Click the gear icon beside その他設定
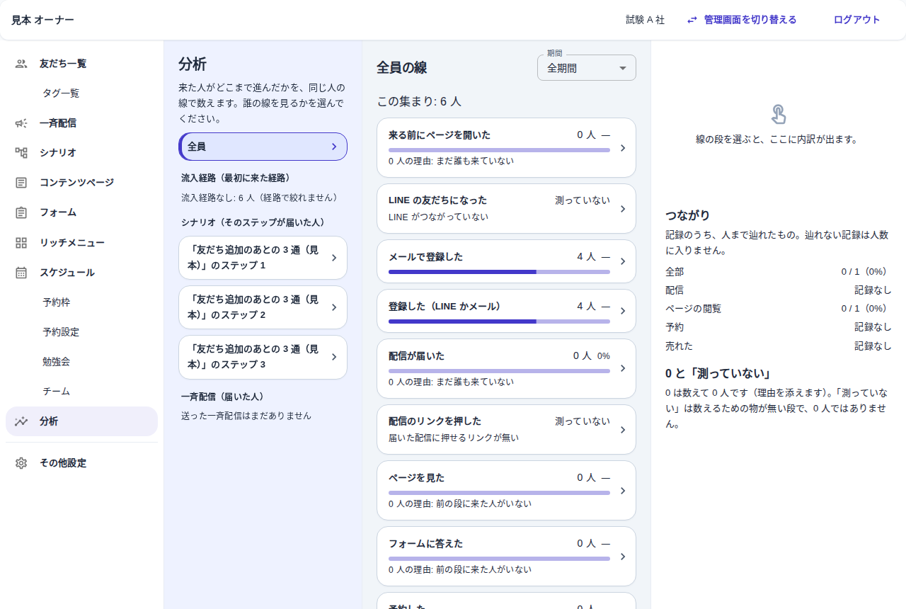The image size is (906, 609). pyautogui.click(x=21, y=463)
